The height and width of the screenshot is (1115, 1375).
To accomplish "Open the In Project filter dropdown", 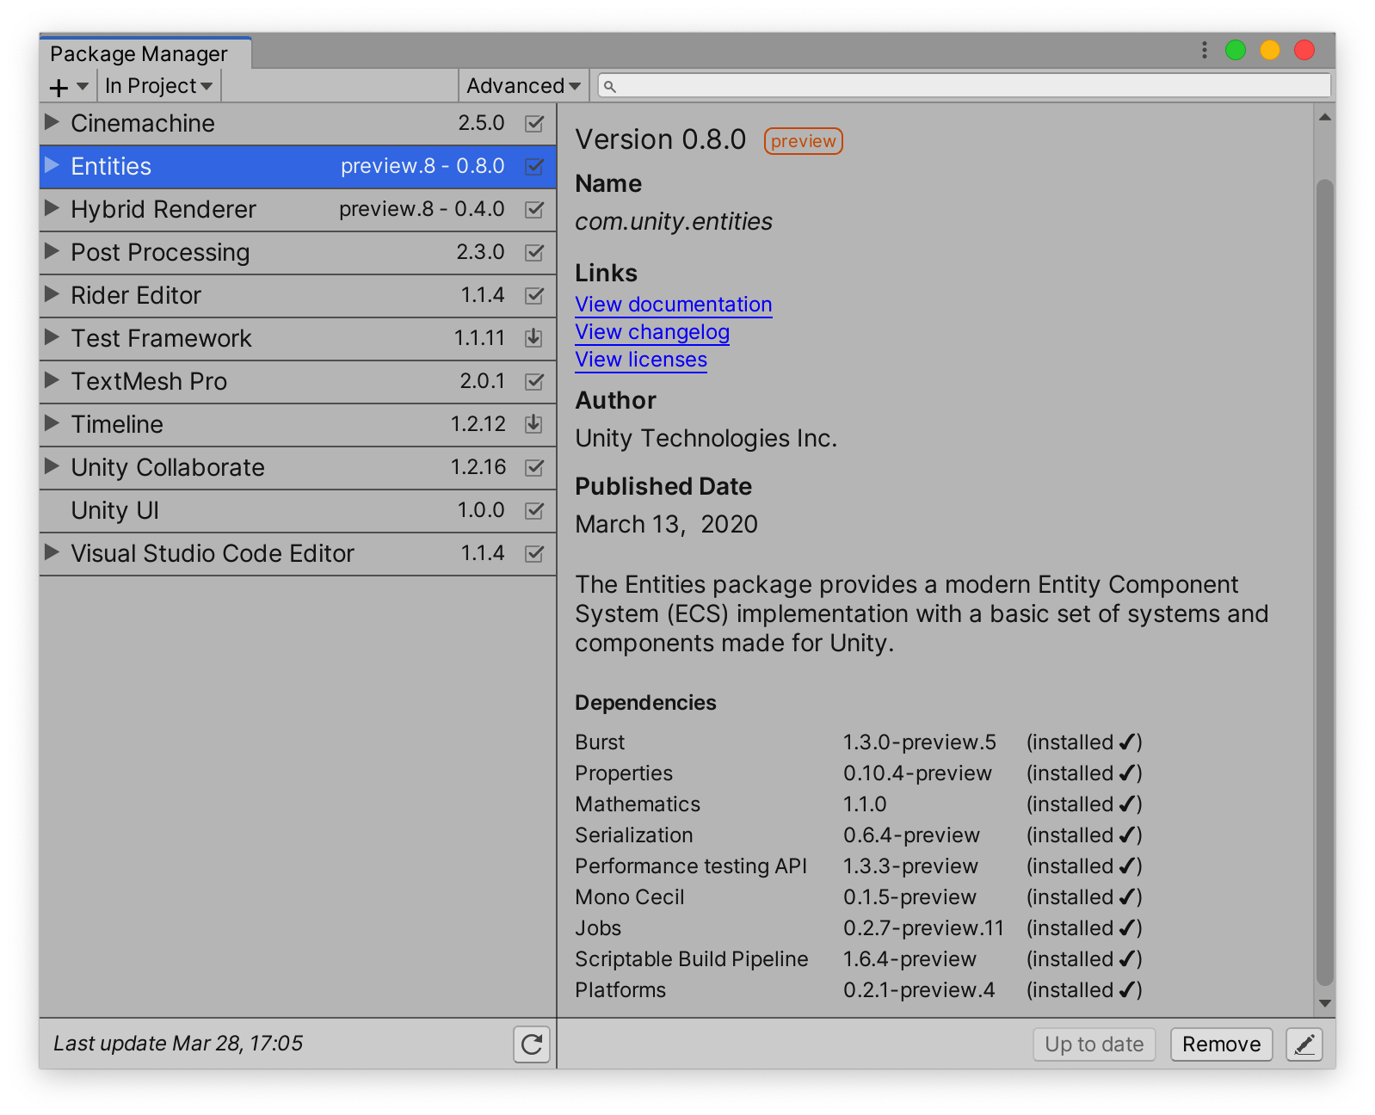I will pyautogui.click(x=159, y=86).
